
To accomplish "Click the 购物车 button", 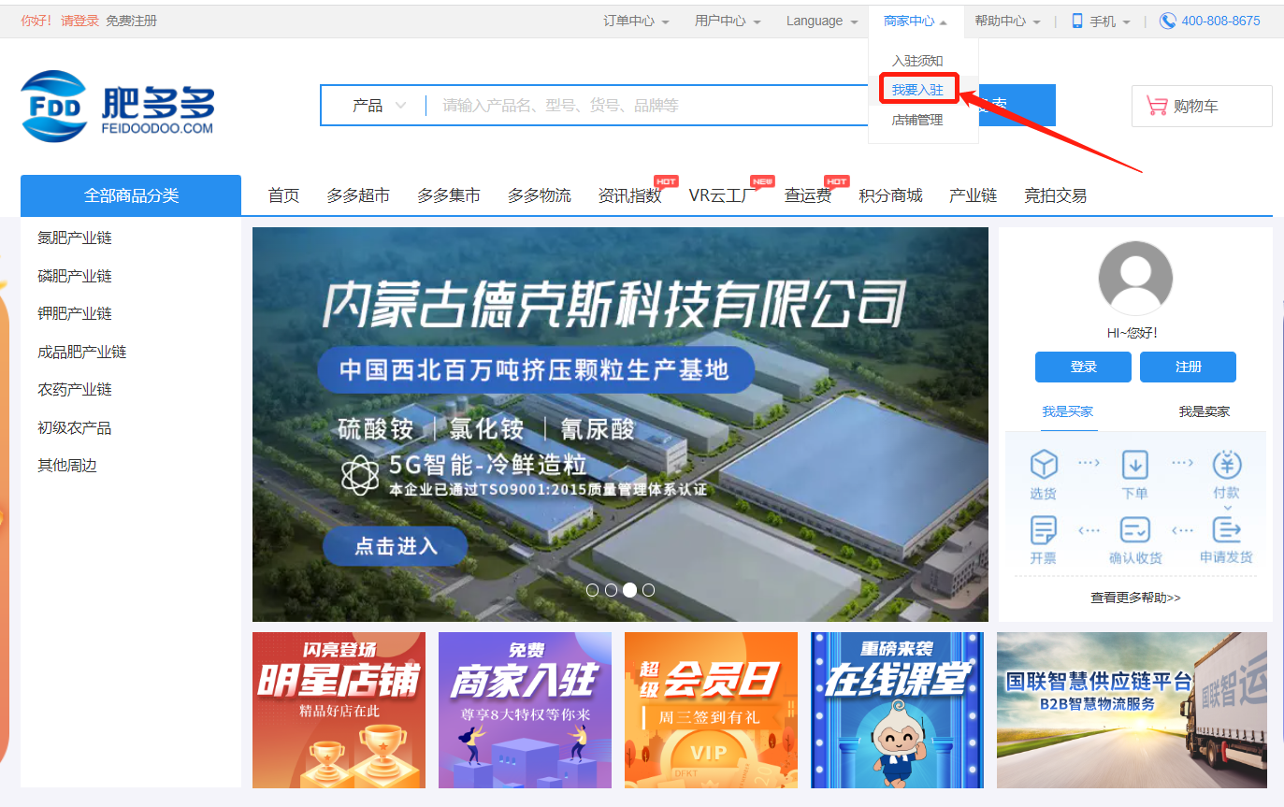I will point(1202,106).
